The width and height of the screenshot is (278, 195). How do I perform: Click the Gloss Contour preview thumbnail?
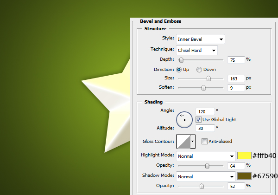(x=183, y=142)
